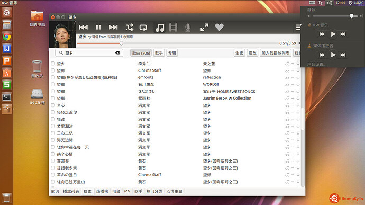The width and height of the screenshot is (365, 205).
Task: Previous track for 媒体播放器 in sound menu
Action: click(x=322, y=55)
